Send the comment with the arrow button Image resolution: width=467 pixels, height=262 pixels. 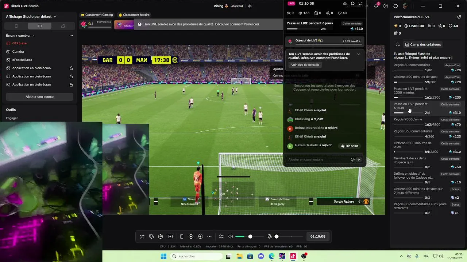[359, 159]
